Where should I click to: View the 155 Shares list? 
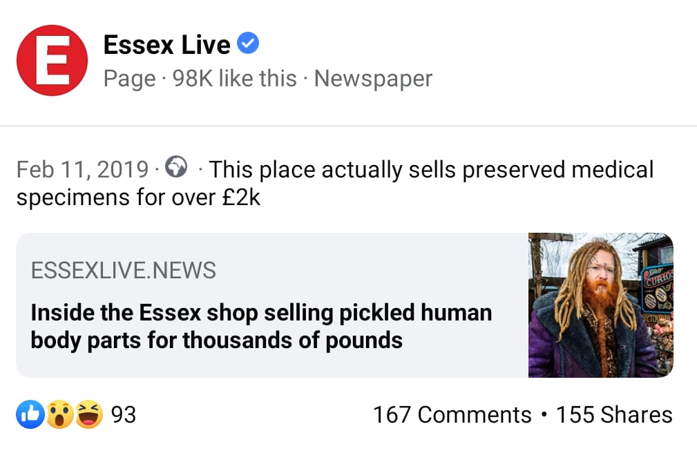[x=614, y=415]
